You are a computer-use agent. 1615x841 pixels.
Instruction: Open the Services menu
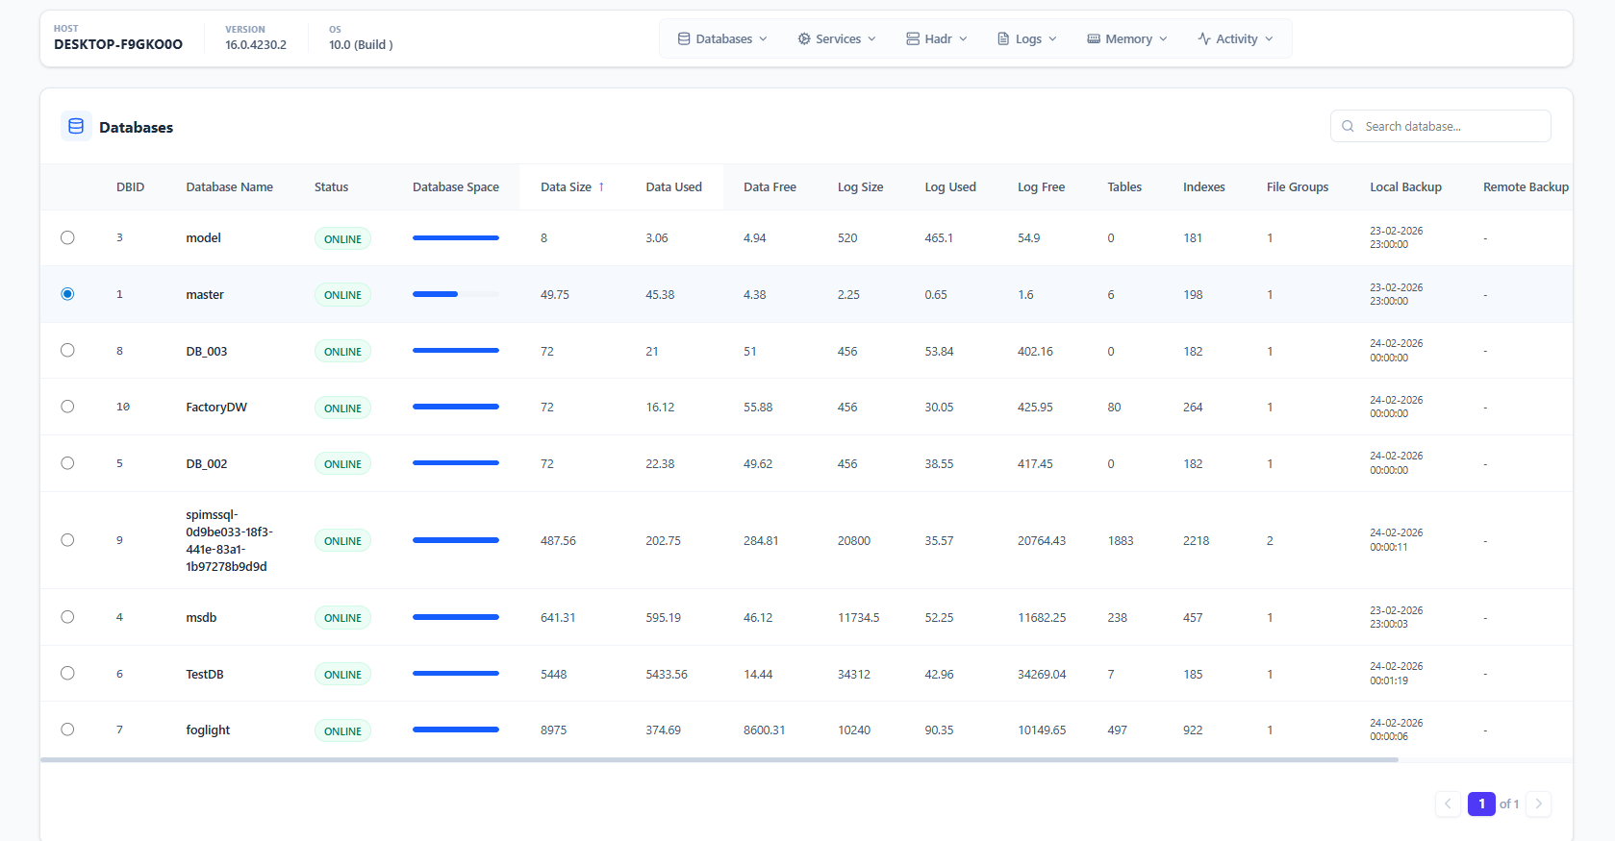tap(838, 39)
